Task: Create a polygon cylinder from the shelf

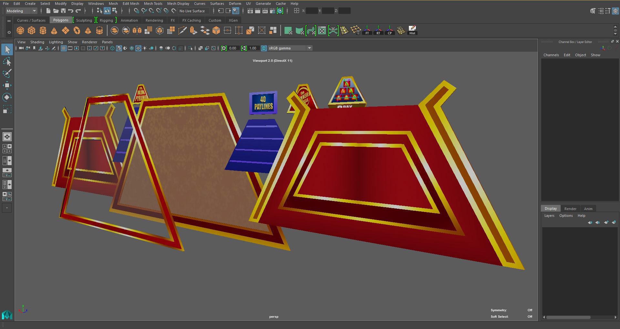Action: (x=43, y=31)
